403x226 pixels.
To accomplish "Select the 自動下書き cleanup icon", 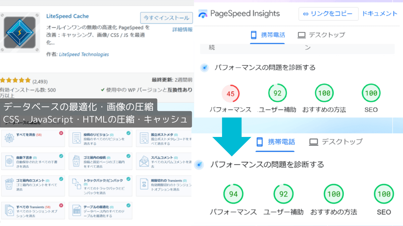I will point(9,161).
